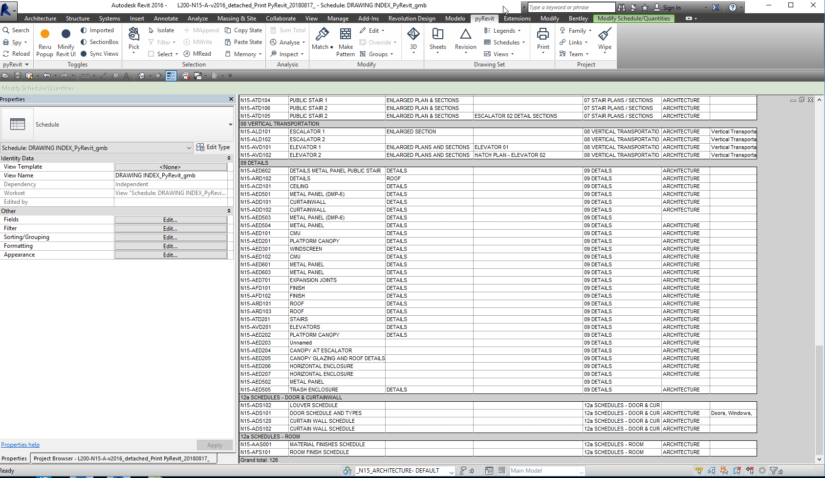The width and height of the screenshot is (825, 478).
Task: Enable the Select checkbox in Selection panel
Action: (152, 54)
